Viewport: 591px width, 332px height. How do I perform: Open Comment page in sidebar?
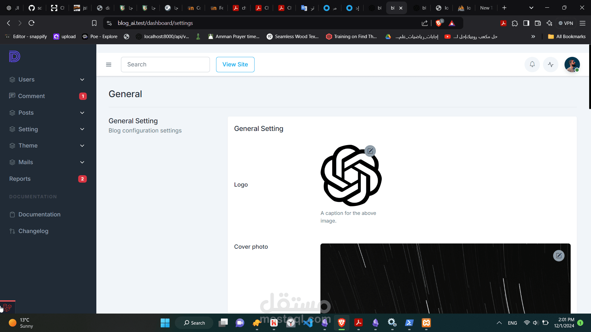click(31, 96)
